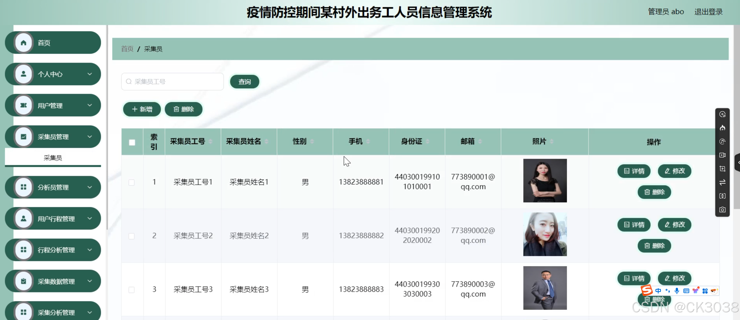Click the 查询 search button
This screenshot has height=320, width=740.
click(x=245, y=82)
